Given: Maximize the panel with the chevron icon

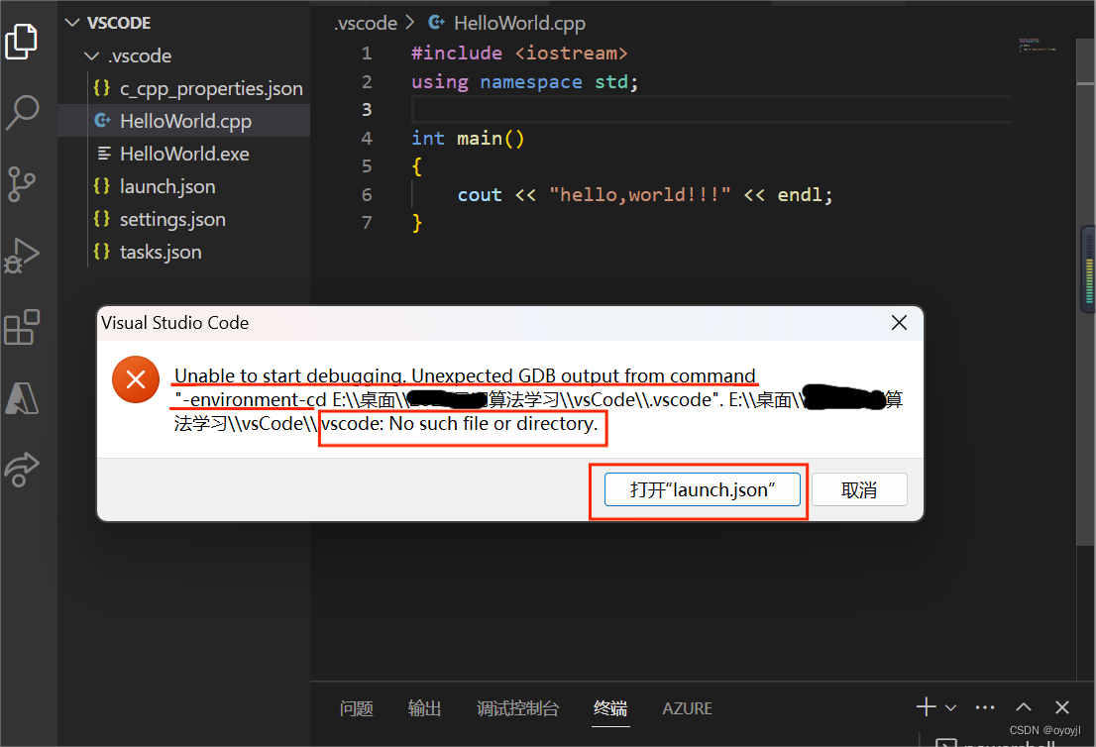Looking at the screenshot, I should click(x=1024, y=706).
